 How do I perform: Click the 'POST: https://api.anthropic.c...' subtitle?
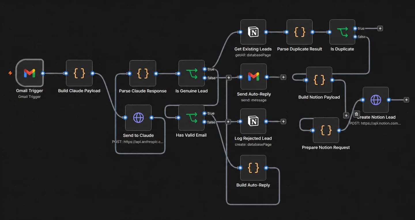(x=138, y=142)
